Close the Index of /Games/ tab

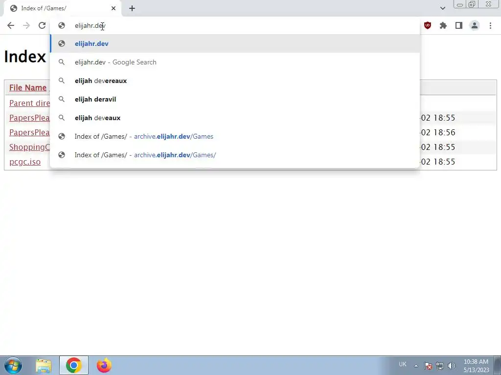point(114,8)
